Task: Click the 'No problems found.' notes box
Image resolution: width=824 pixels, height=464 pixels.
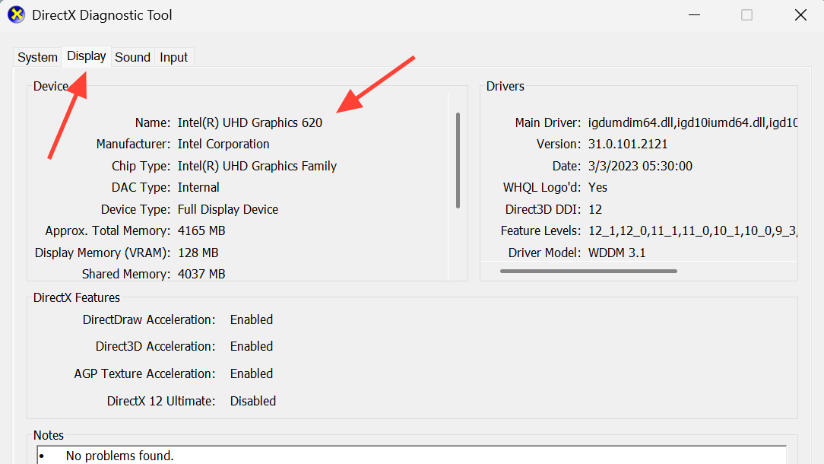Action: (x=411, y=455)
